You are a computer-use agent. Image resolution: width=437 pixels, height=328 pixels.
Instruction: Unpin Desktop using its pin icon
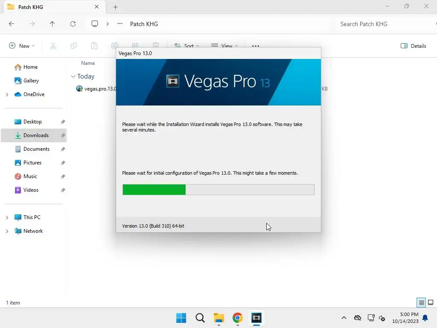point(63,122)
